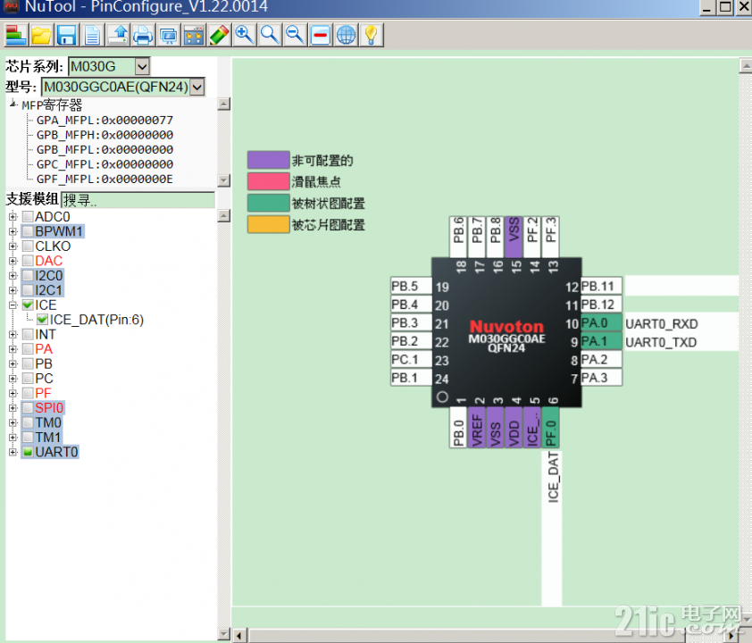Select the GPC_MFPL:0x00000000 register entry
752x643 pixels.
[104, 164]
